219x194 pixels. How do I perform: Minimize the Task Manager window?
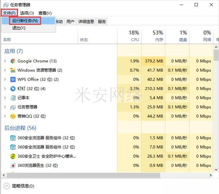[x=182, y=5]
